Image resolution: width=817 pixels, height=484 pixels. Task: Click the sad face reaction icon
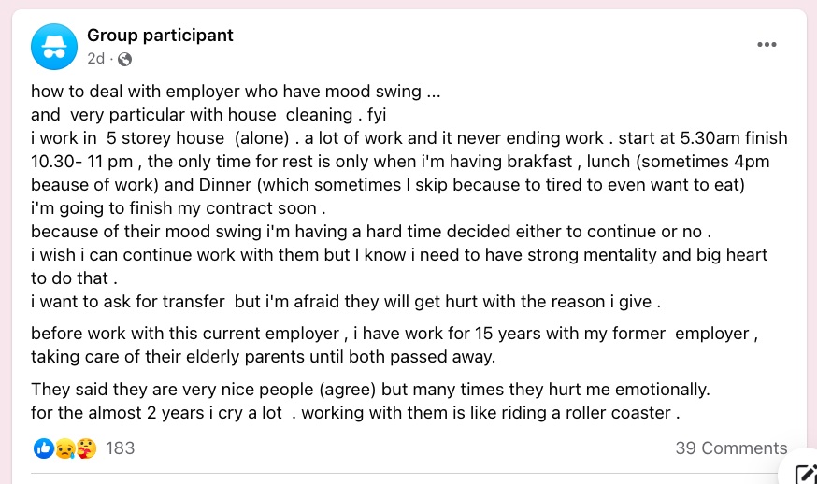tap(64, 448)
